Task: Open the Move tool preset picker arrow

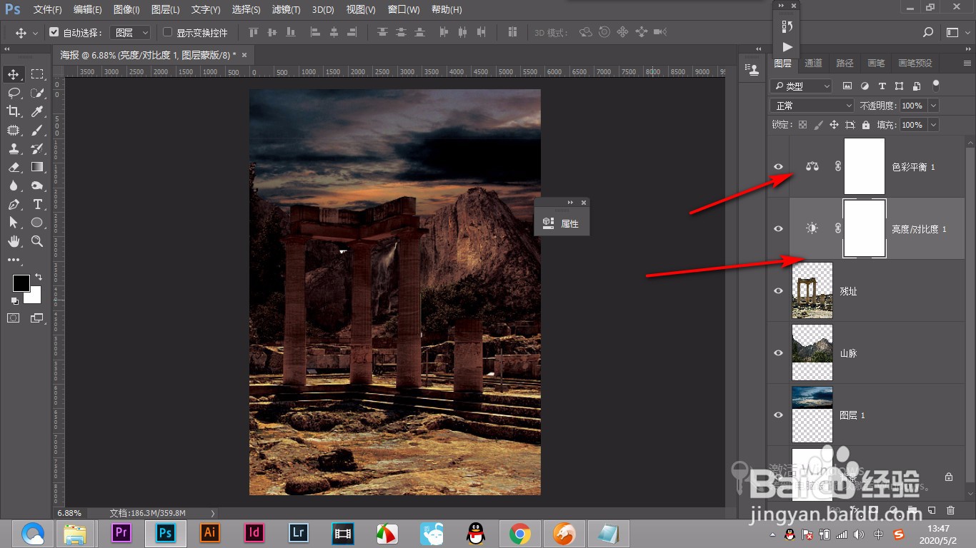Action: pyautogui.click(x=36, y=33)
